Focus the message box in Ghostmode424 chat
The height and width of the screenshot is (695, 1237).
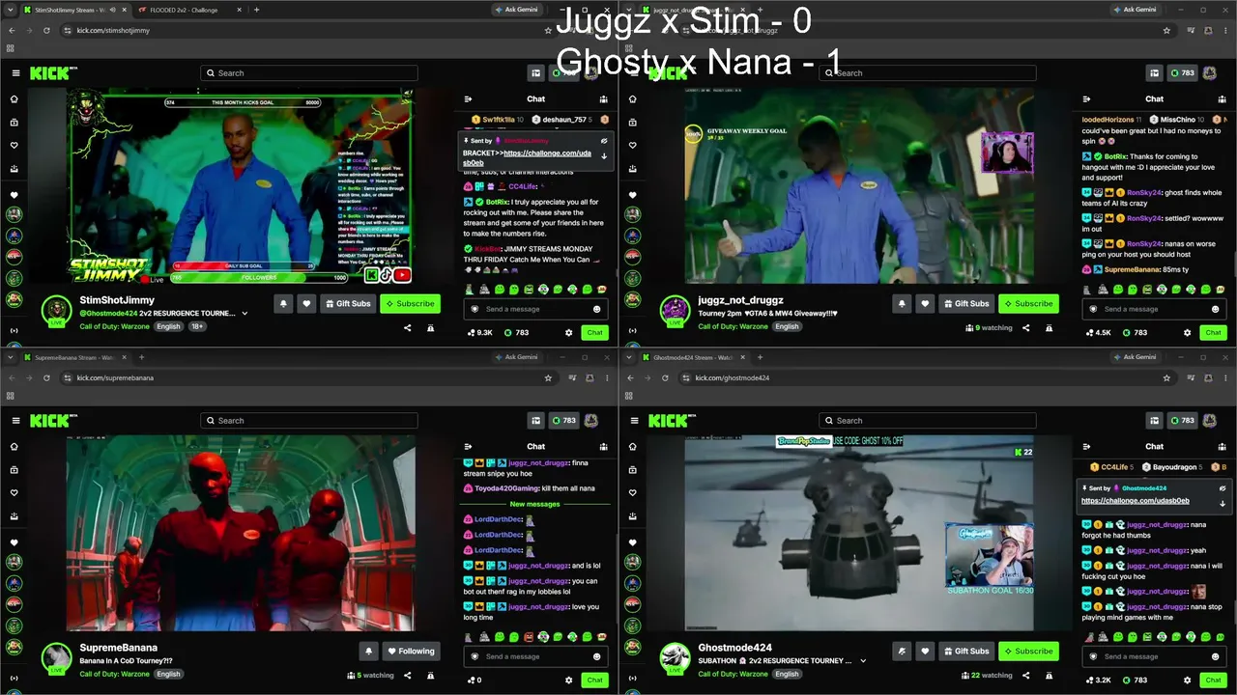(x=1154, y=656)
